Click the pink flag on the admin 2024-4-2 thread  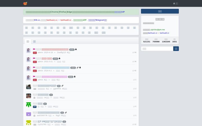[34, 67]
